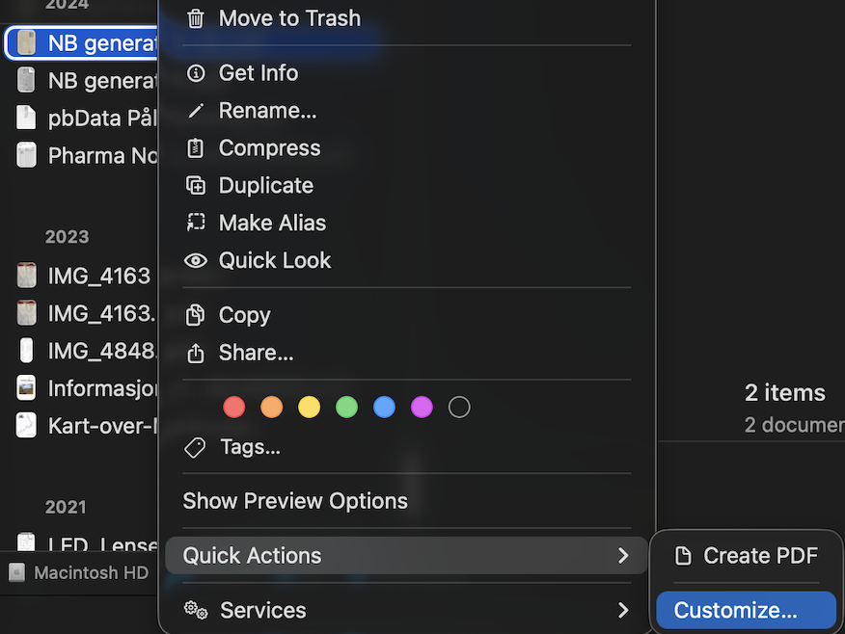Click the pencil icon next to Rename
Viewport: 845px width, 634px height.
click(196, 111)
